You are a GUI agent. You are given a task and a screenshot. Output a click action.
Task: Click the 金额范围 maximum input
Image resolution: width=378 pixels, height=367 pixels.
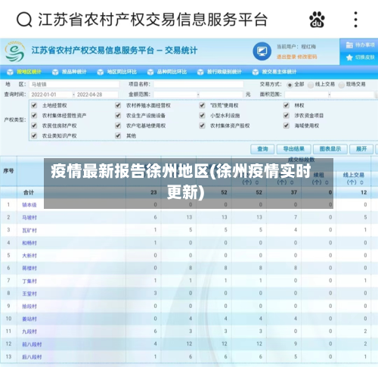pyautogui.click(x=221, y=95)
